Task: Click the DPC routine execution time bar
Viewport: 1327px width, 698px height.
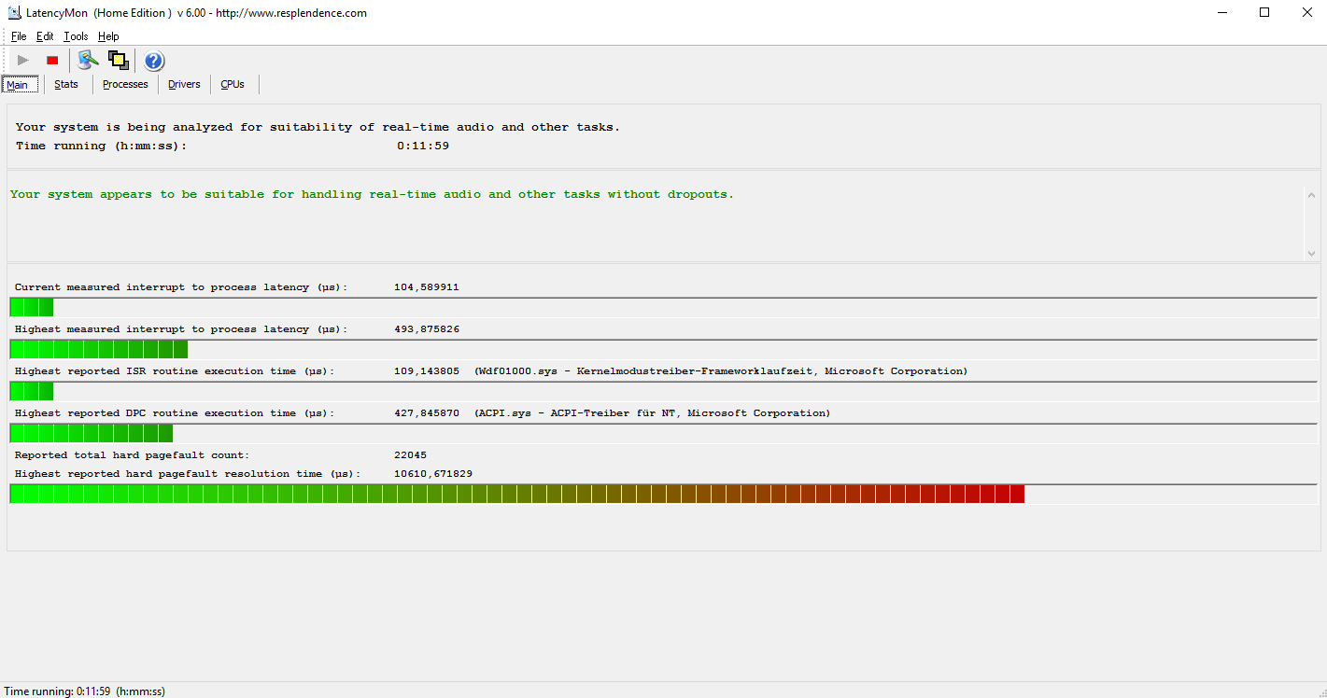Action: [663, 433]
